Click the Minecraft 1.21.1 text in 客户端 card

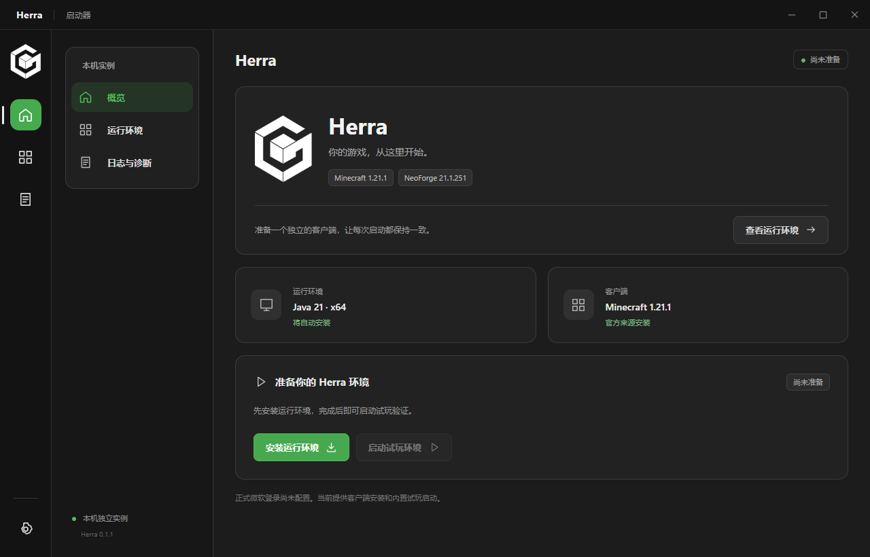638,307
